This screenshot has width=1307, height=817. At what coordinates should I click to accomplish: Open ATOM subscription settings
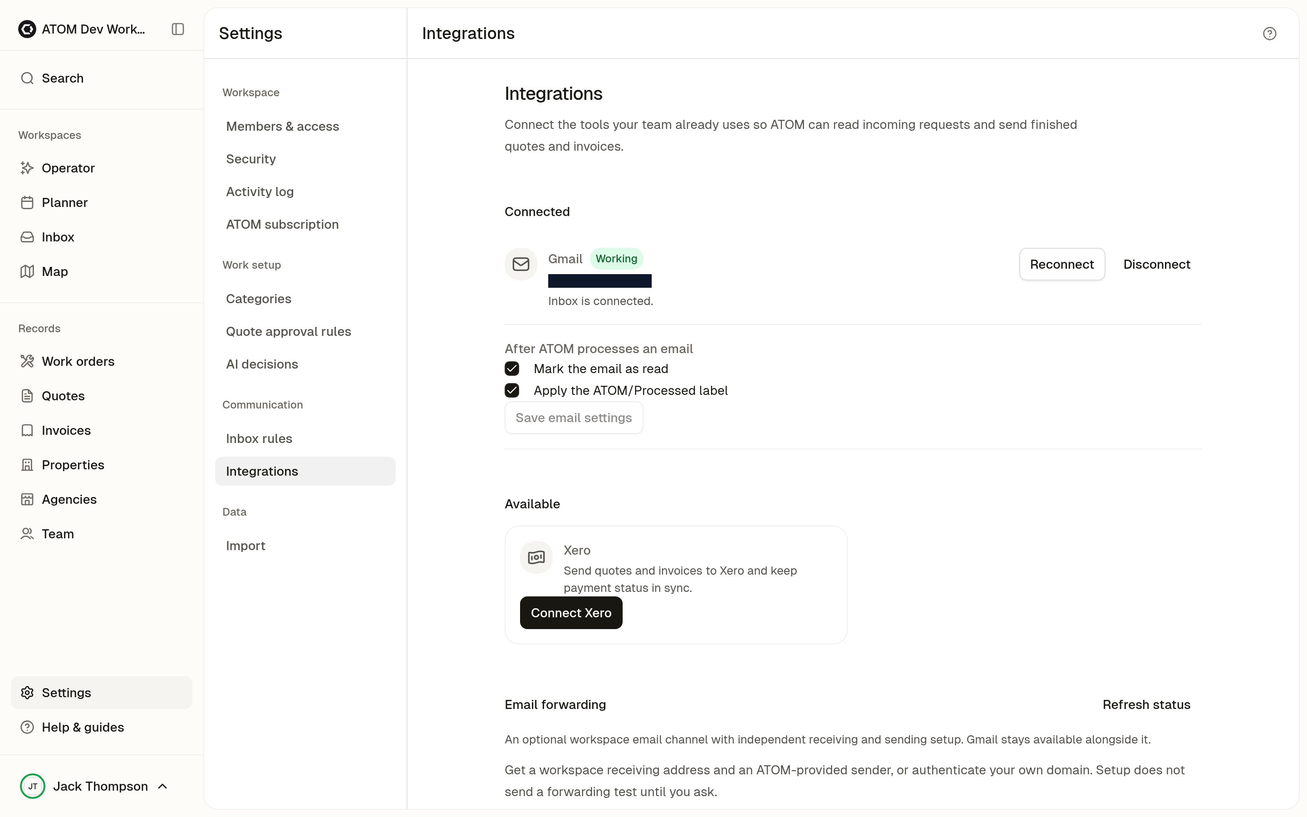pyautogui.click(x=305, y=225)
